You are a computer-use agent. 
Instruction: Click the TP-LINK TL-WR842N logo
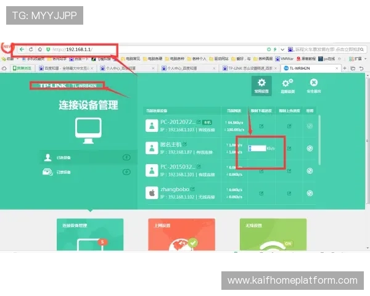[68, 86]
